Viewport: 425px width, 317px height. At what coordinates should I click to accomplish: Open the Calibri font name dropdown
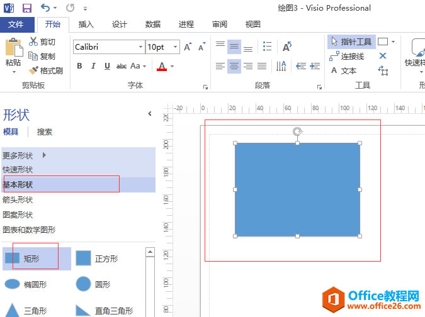pos(140,47)
